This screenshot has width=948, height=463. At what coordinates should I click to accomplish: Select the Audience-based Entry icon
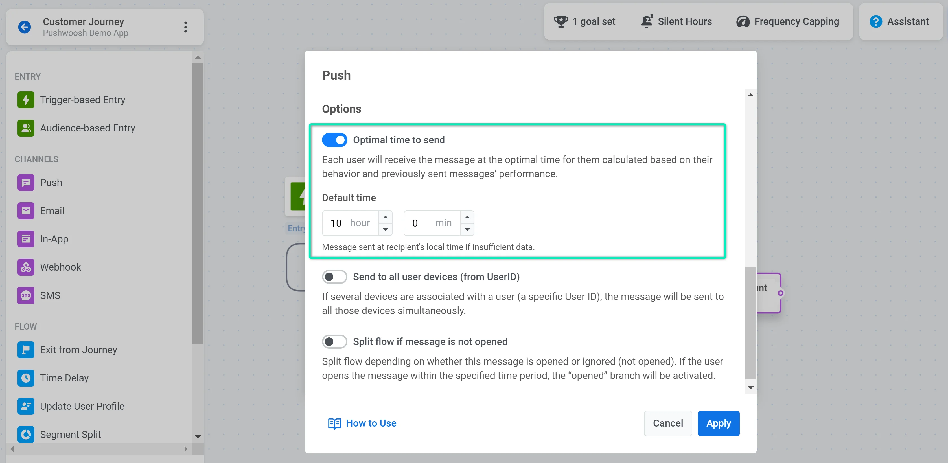[26, 128]
